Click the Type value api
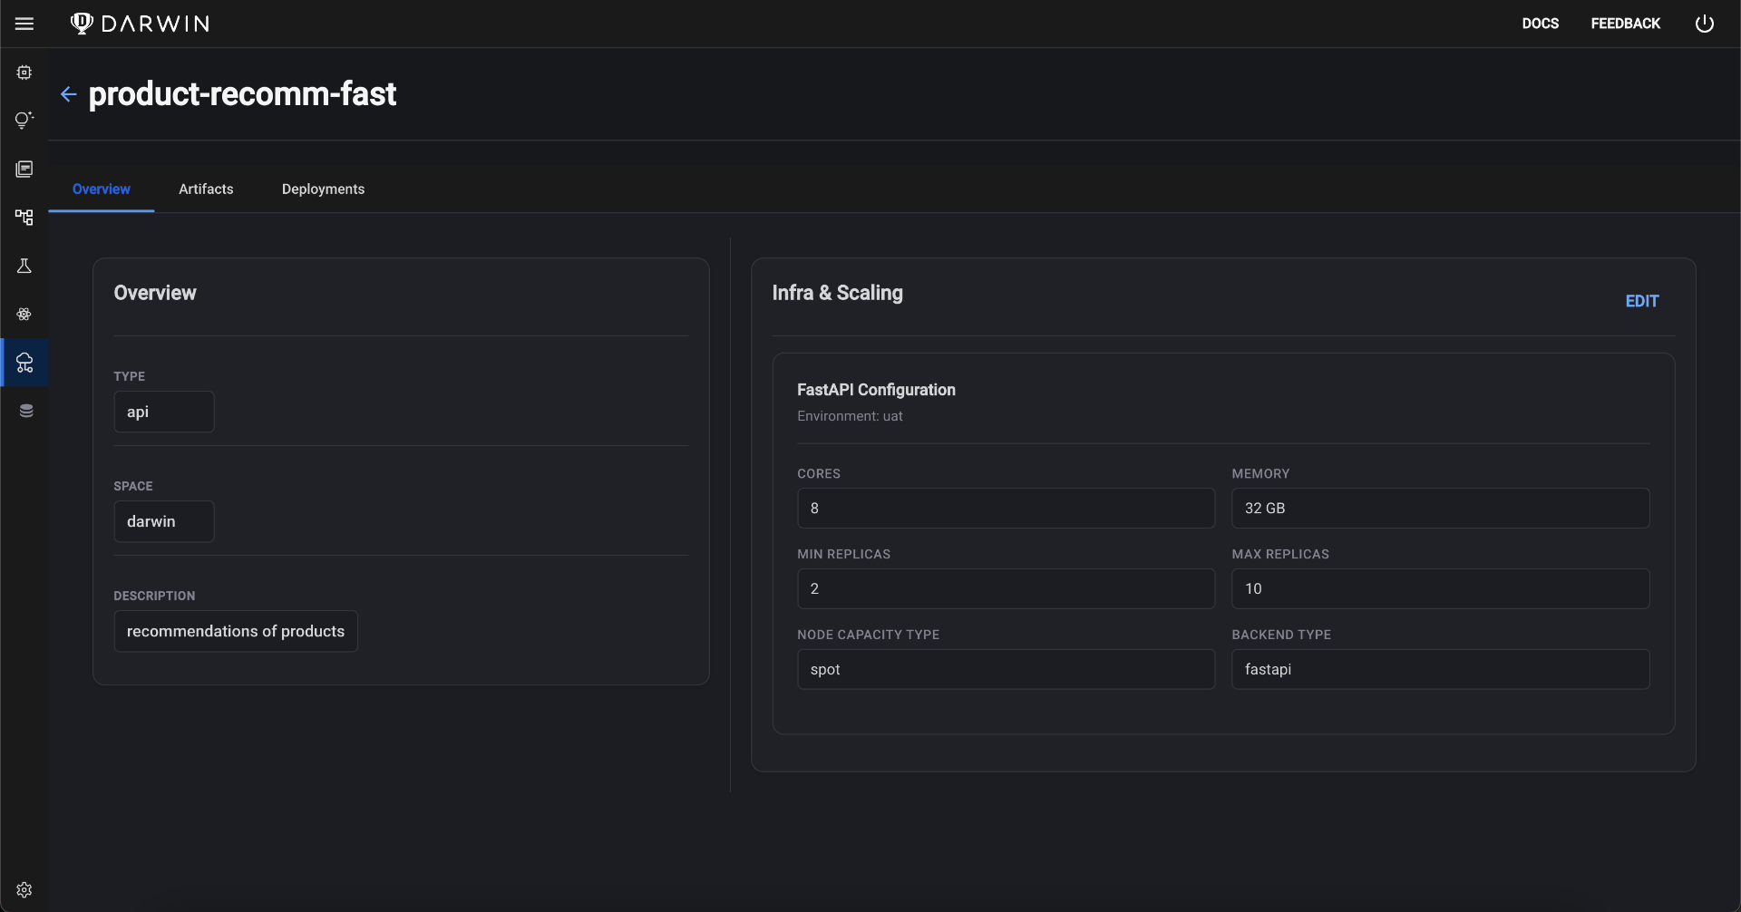The width and height of the screenshot is (1741, 912). click(x=164, y=412)
